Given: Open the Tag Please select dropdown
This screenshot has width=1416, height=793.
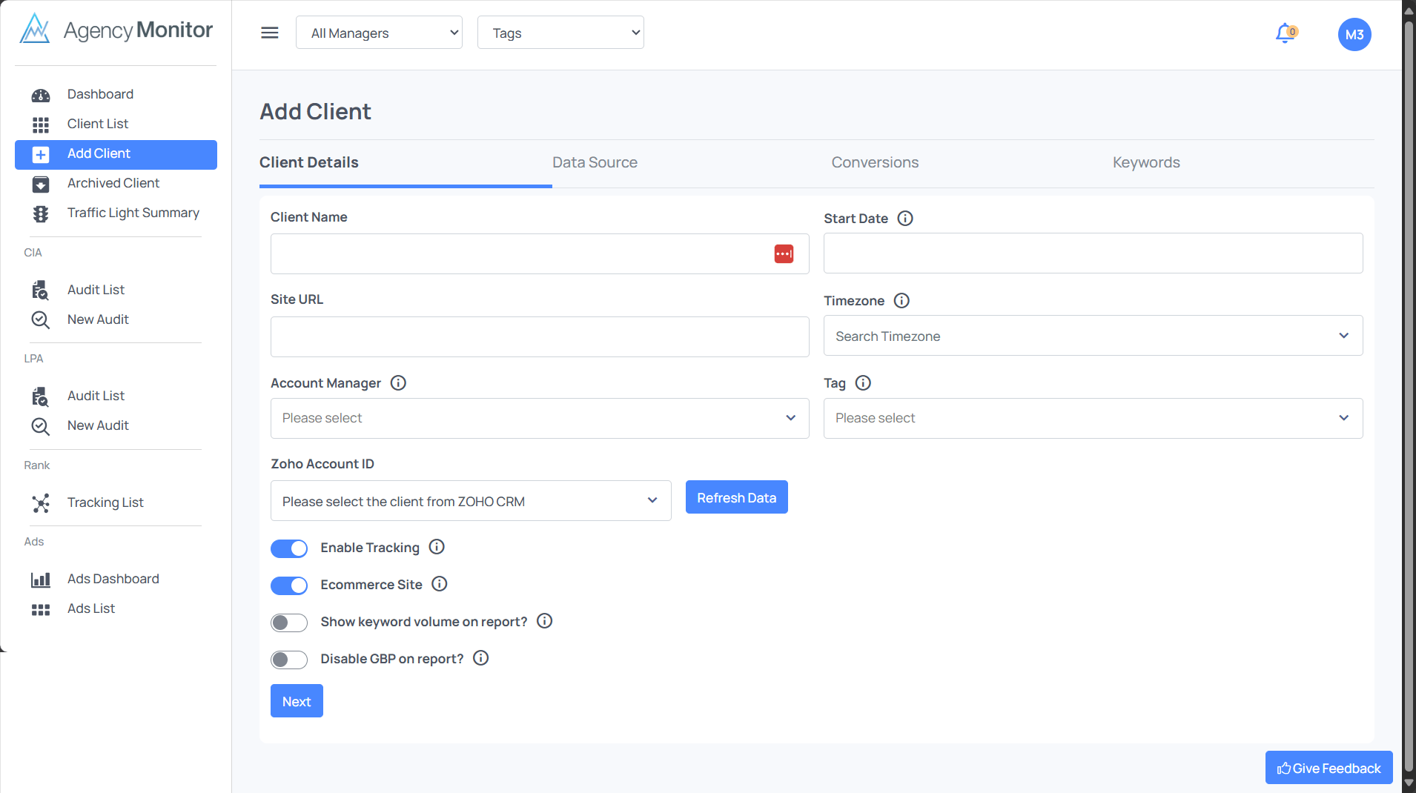Looking at the screenshot, I should point(1093,418).
